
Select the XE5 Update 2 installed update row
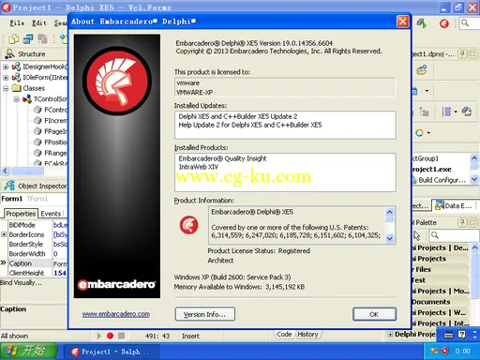238,116
